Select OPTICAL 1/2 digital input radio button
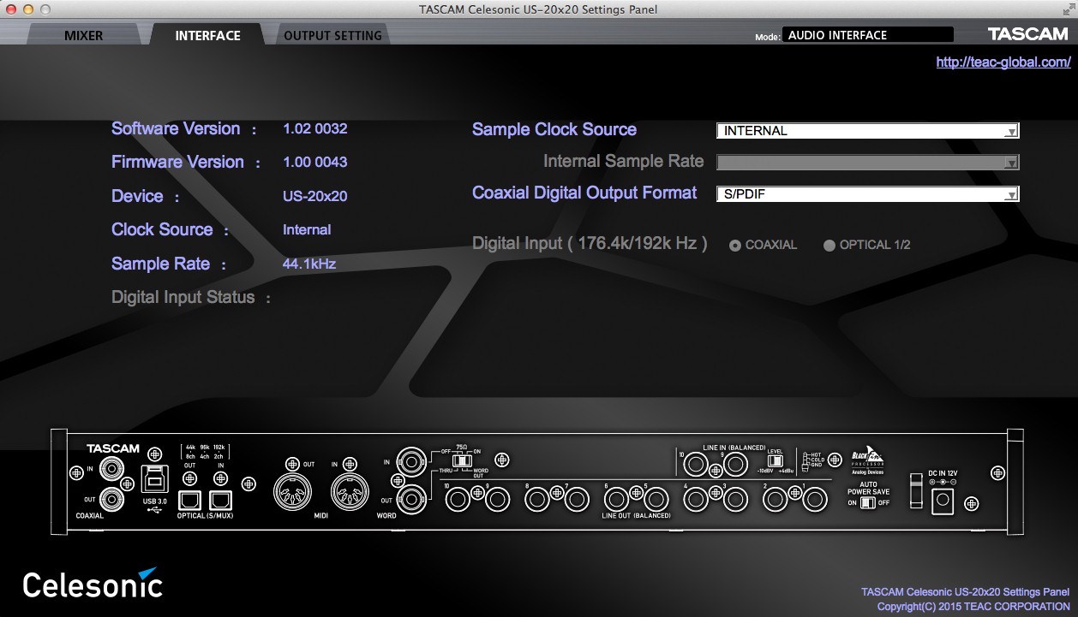The image size is (1078, 617). [x=829, y=246]
